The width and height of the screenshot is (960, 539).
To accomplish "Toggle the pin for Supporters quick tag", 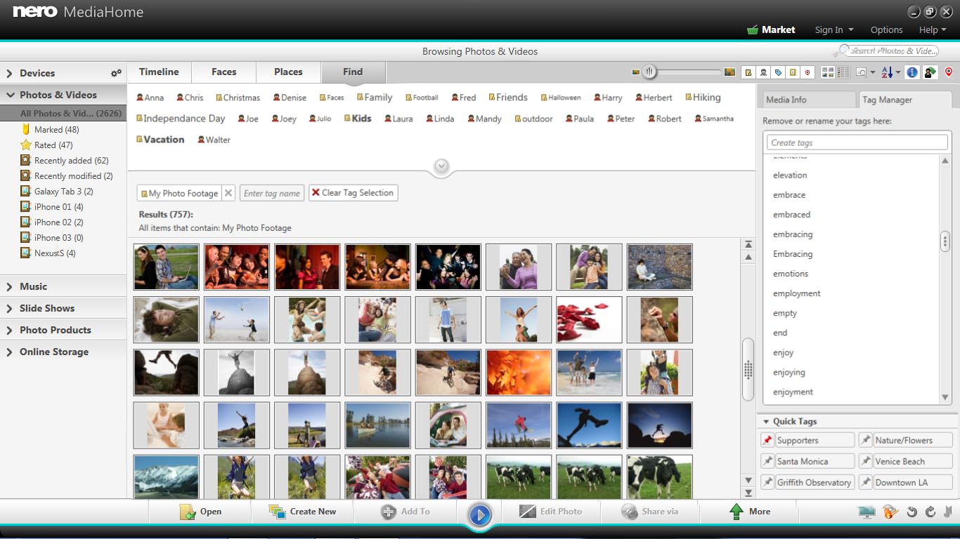I will click(767, 440).
